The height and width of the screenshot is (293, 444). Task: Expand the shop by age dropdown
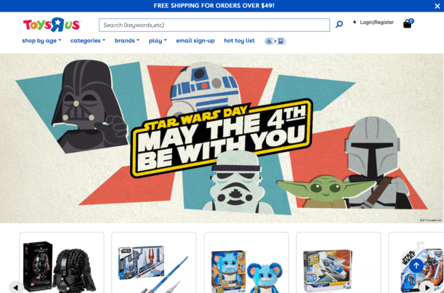[x=41, y=41]
